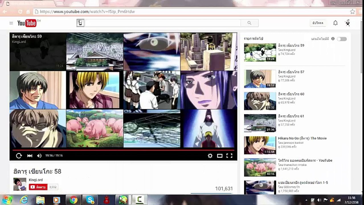Open the account avatar menu
This screenshot has width=364, height=205.
point(347,23)
